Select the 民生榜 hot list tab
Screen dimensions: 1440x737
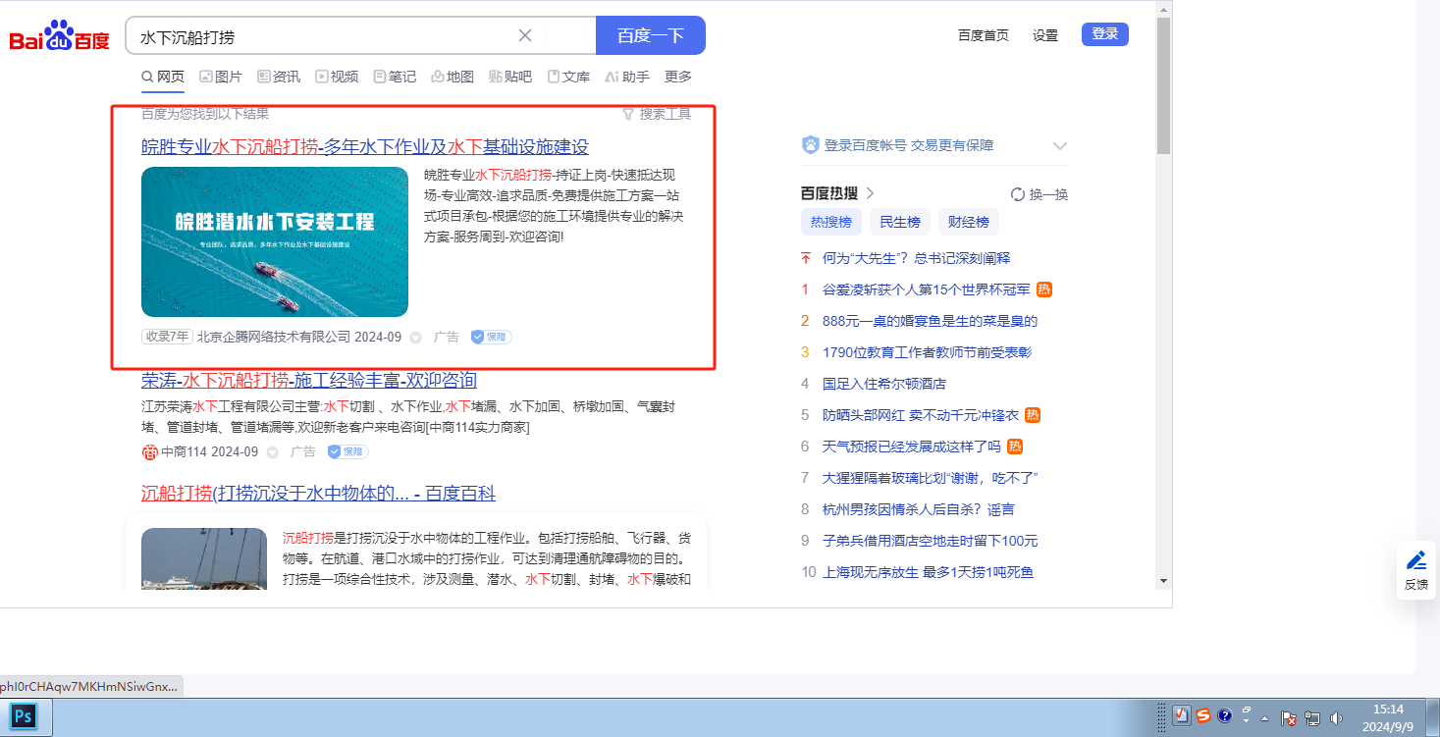[x=899, y=222]
